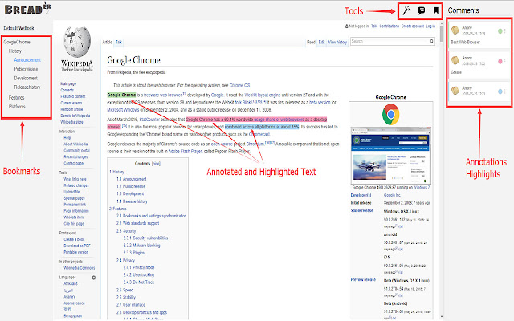514x321 pixels.
Task: Open '2.4.1 Privacy mode' contents entry
Action: [139, 267]
